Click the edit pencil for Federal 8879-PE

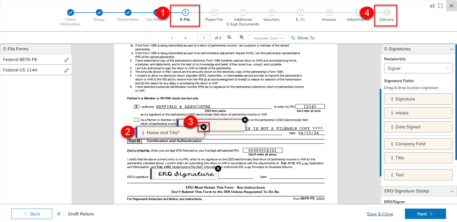point(66,60)
